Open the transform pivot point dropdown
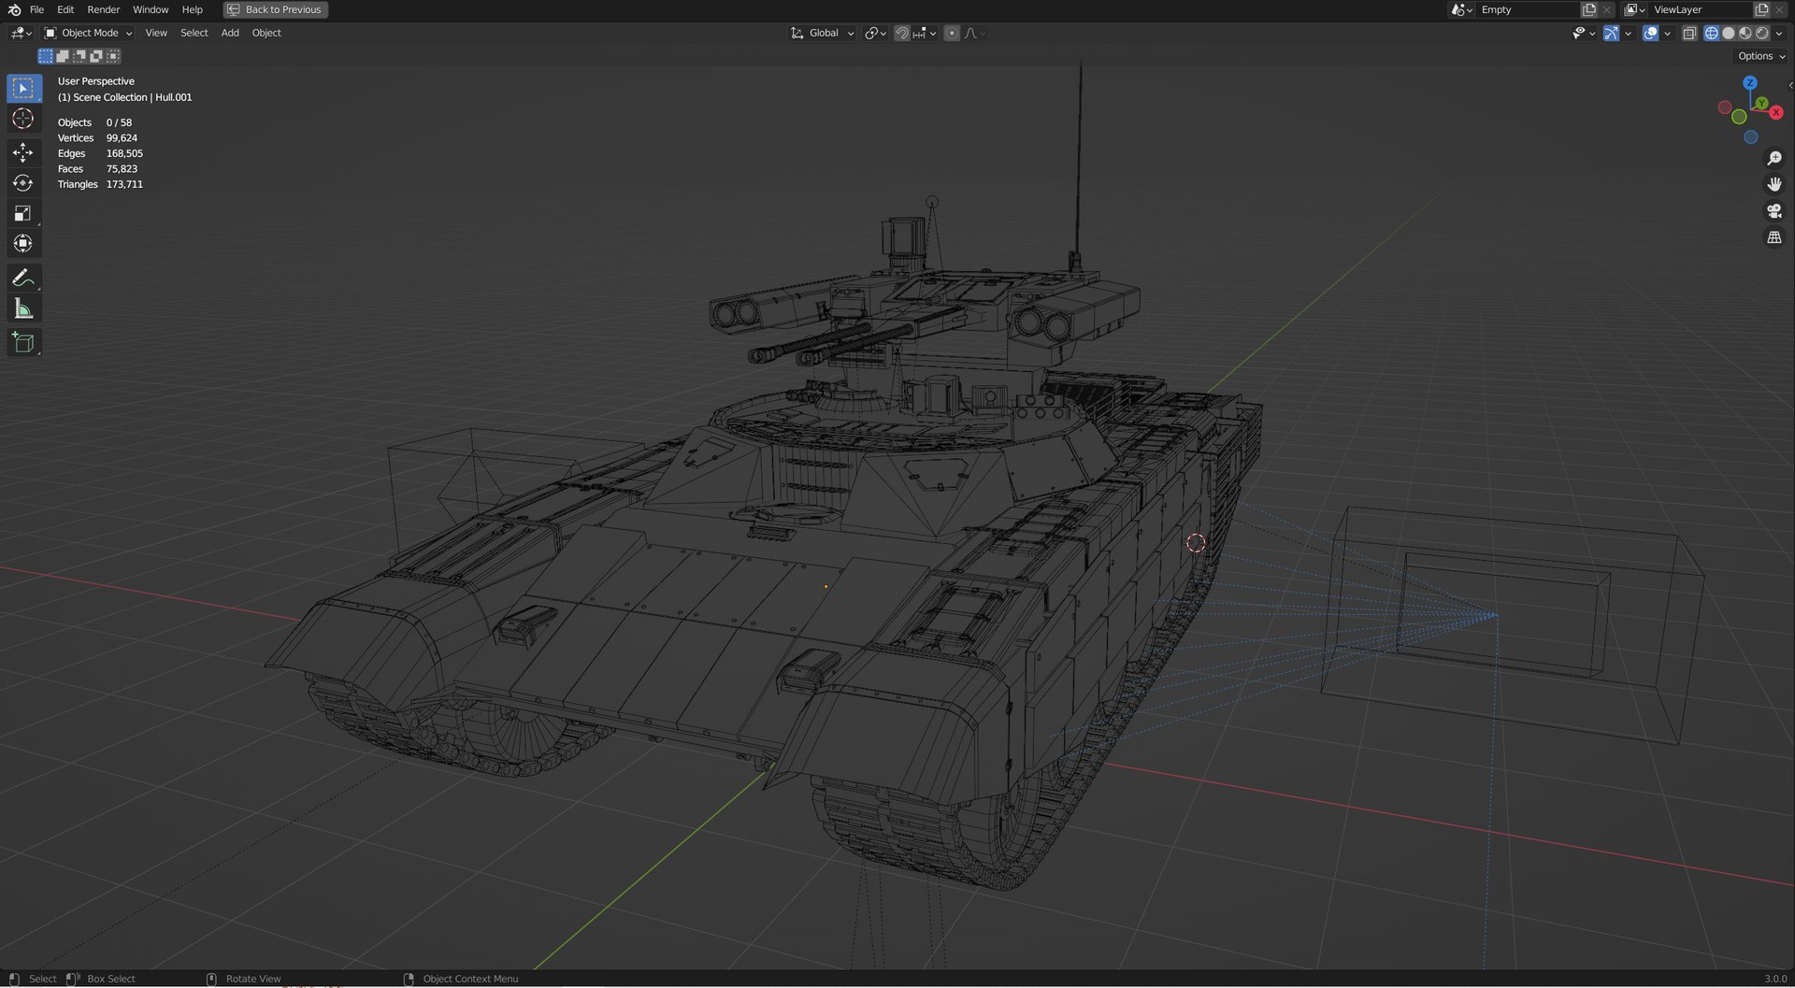The image size is (1795, 988). click(875, 33)
